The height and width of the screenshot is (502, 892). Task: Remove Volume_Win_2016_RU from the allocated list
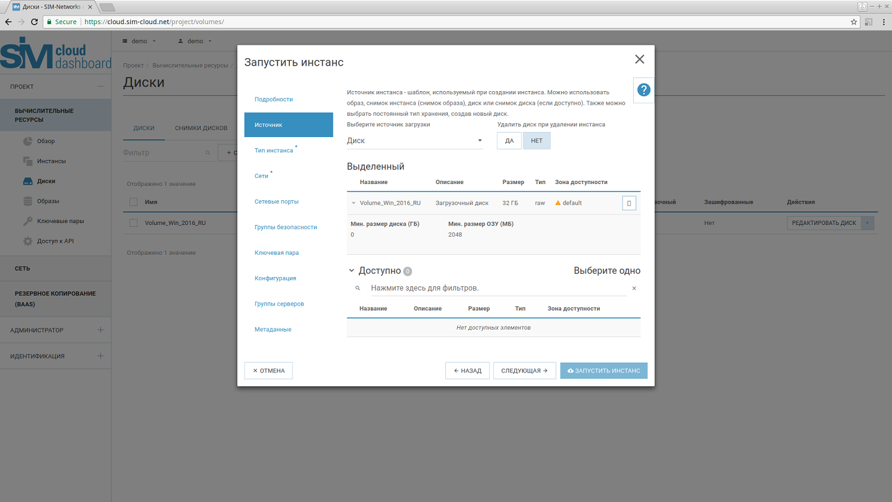click(x=629, y=203)
